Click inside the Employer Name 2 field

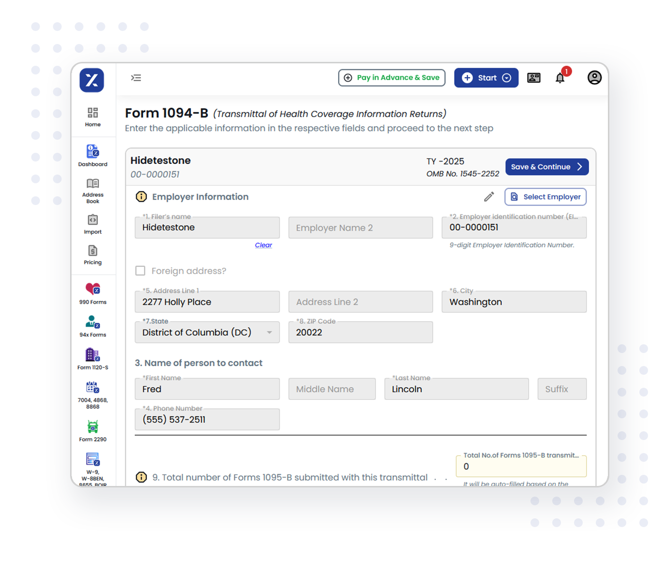coord(360,227)
